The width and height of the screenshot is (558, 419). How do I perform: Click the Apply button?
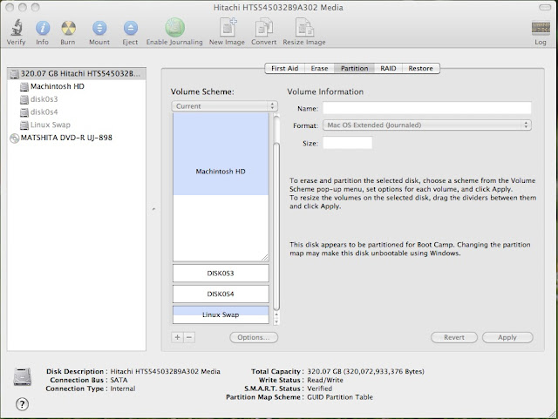click(x=507, y=337)
